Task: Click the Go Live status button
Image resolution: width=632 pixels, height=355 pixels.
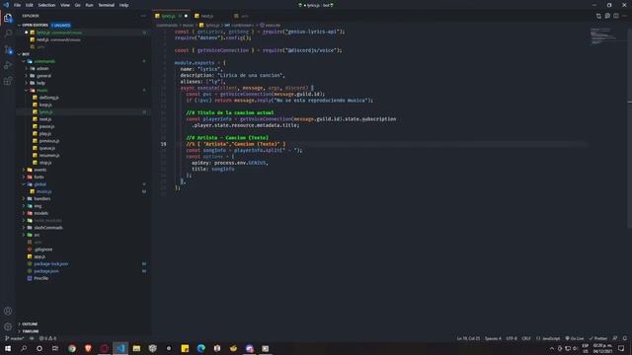Action: [x=575, y=338]
